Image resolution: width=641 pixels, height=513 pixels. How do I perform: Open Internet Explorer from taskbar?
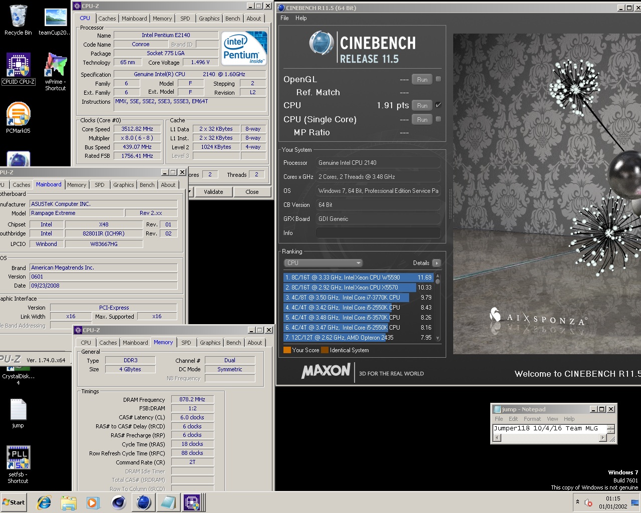click(44, 502)
